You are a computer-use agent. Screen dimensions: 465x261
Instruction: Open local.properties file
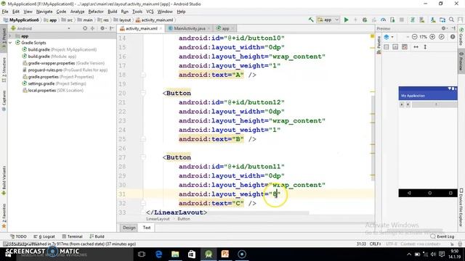click(53, 90)
